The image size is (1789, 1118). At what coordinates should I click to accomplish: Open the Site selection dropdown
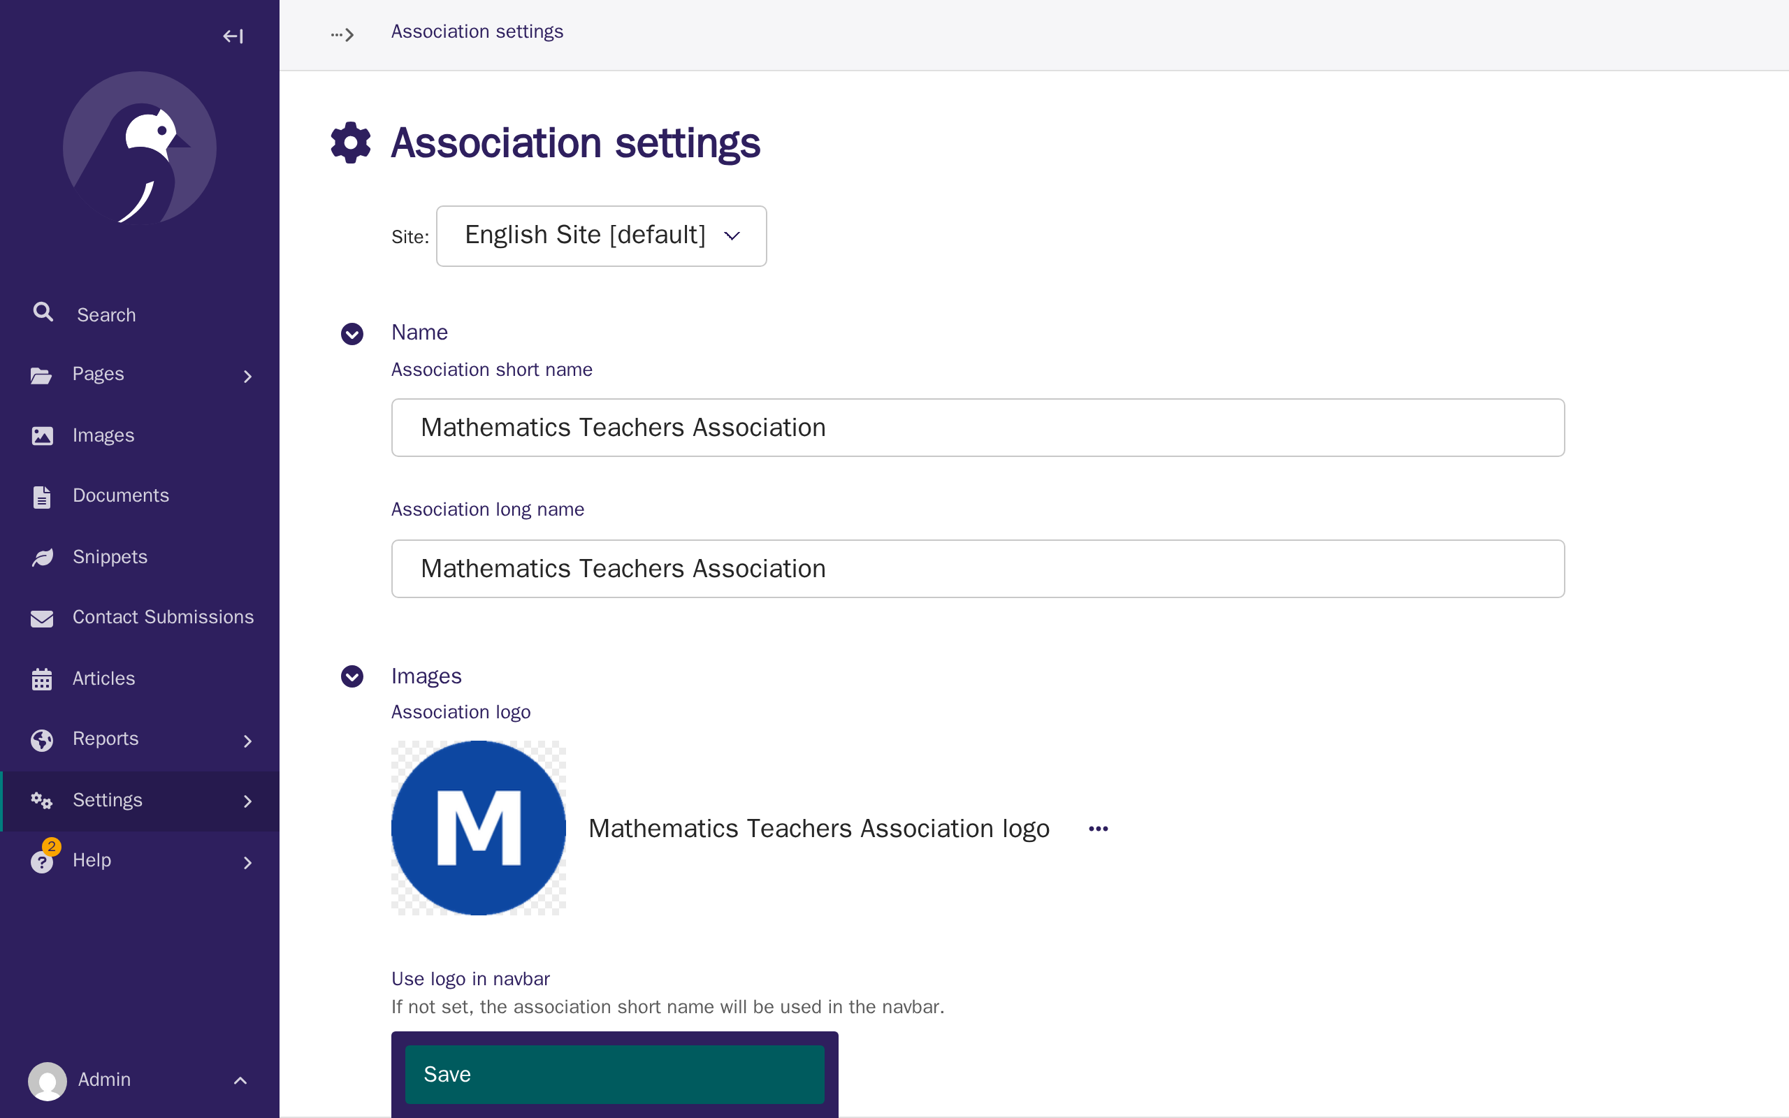pyautogui.click(x=601, y=236)
